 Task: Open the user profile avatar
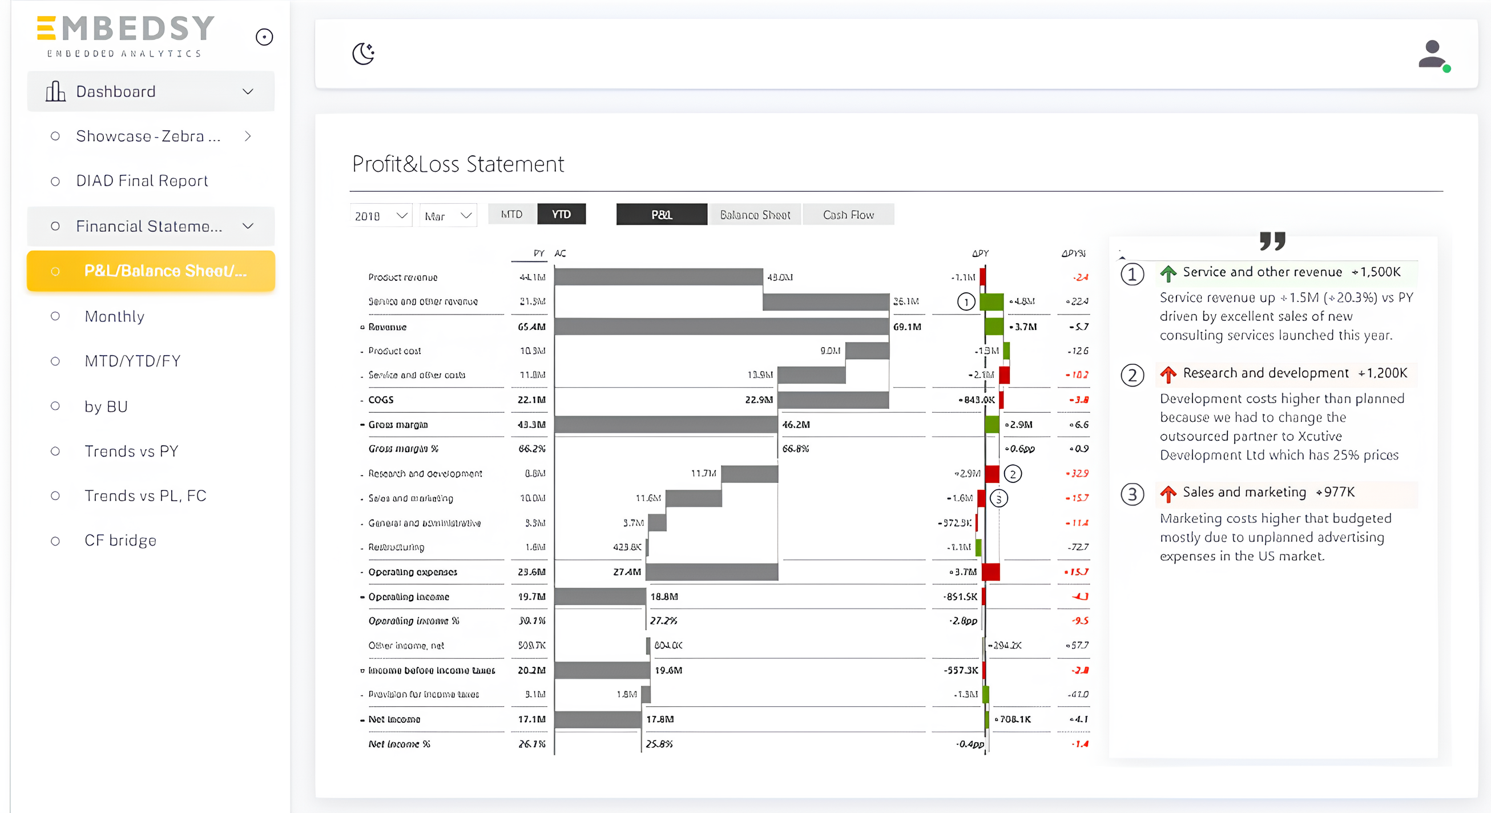click(x=1433, y=55)
